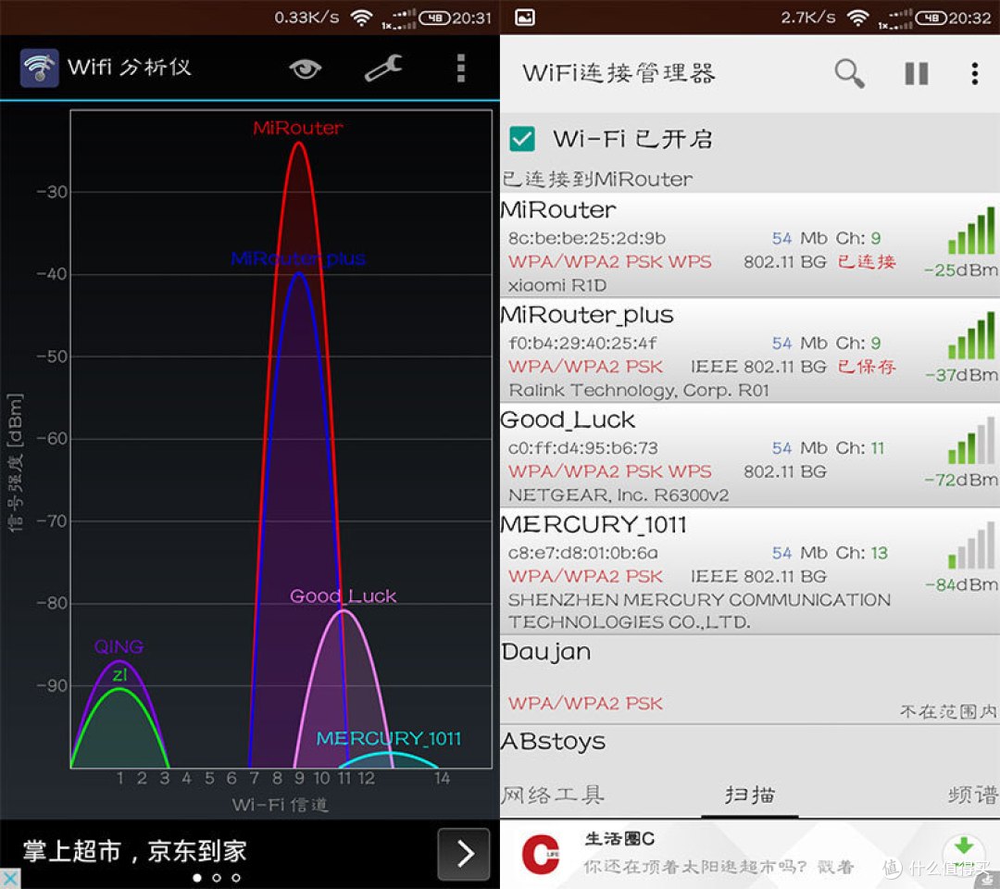Click MAC address 8c:be:be:25:2d:9b
Viewport: 1000px width, 889px height.
586,239
